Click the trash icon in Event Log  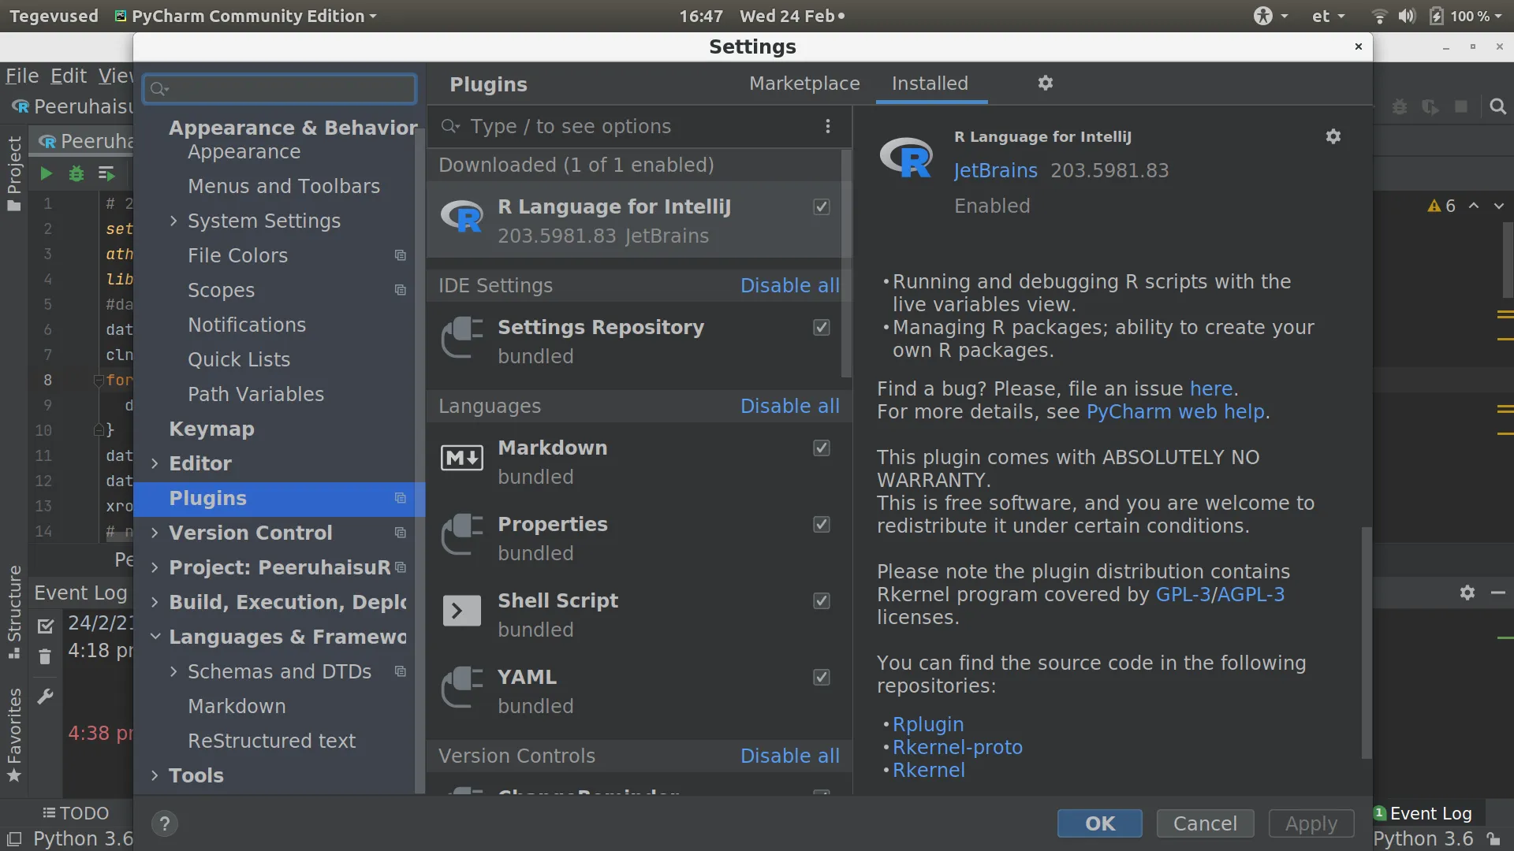pyautogui.click(x=45, y=657)
